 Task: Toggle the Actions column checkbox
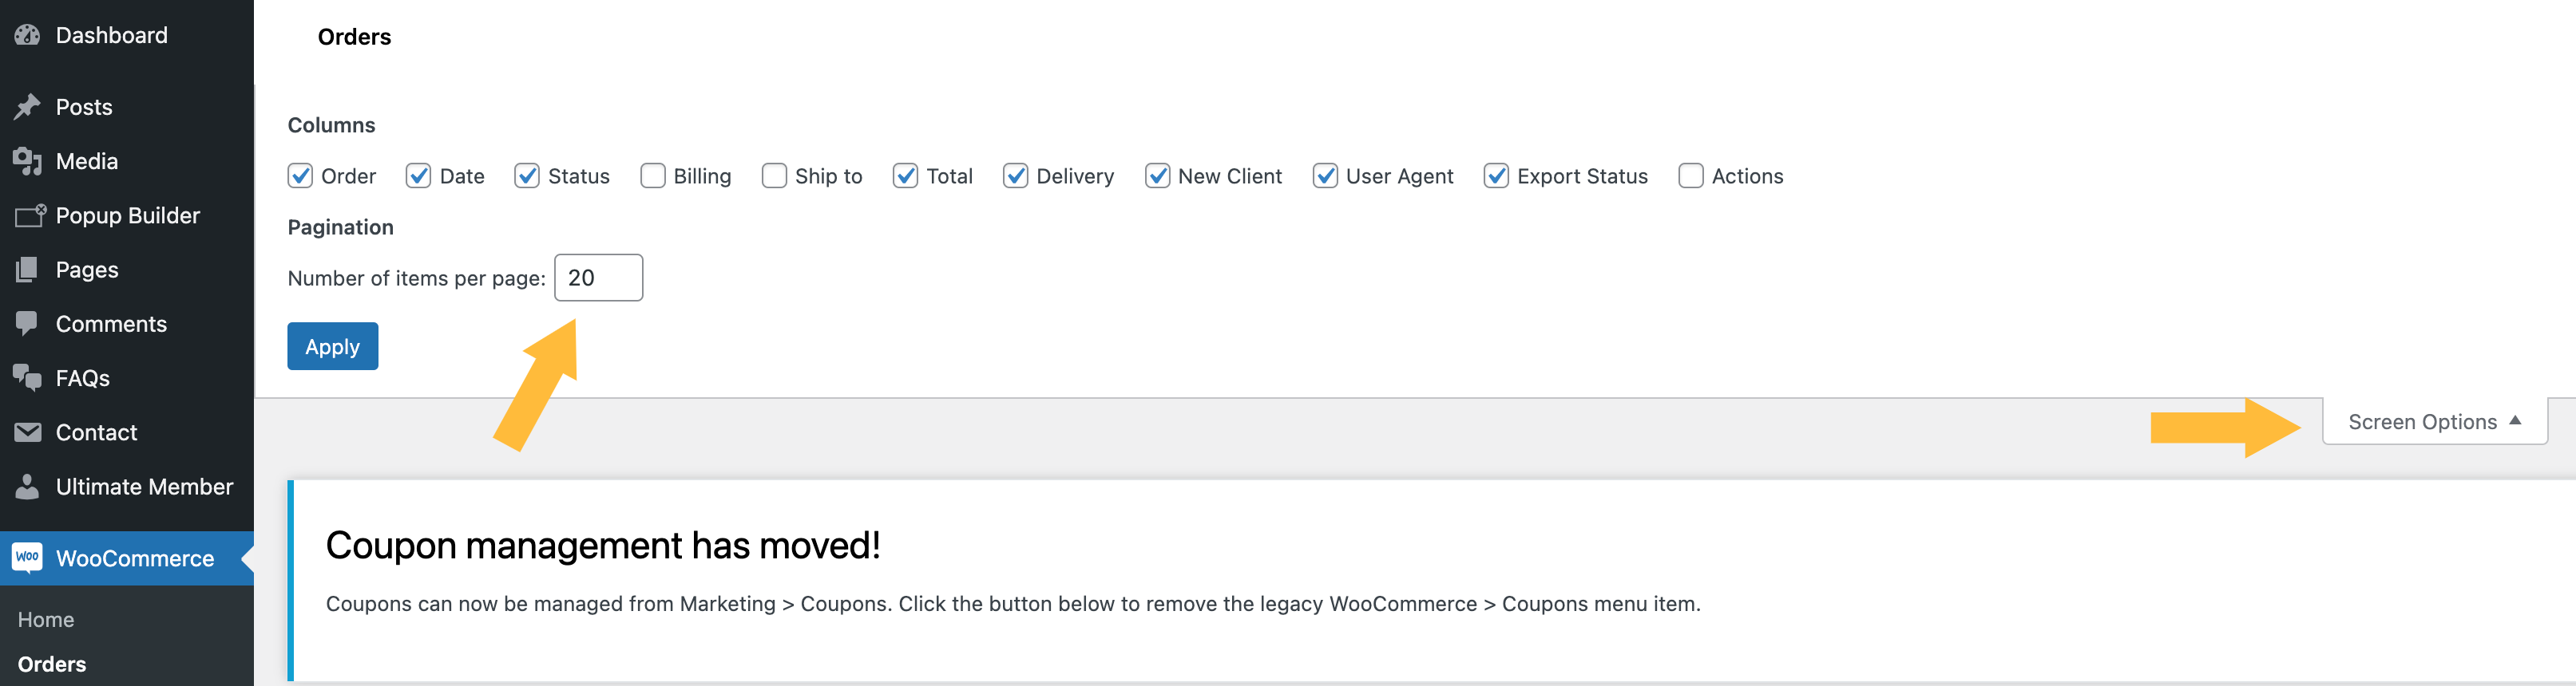(1691, 177)
